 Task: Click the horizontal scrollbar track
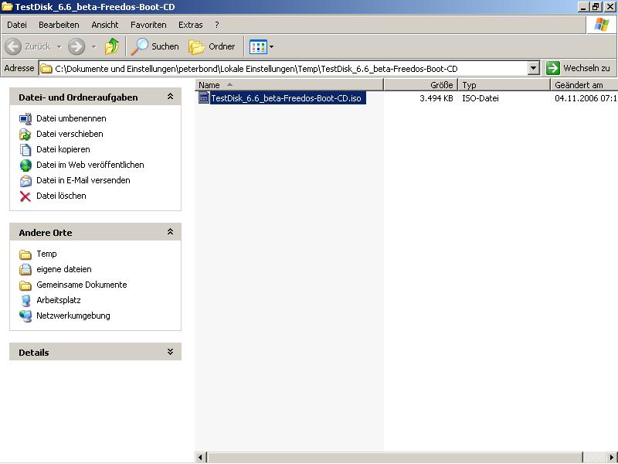[594, 457]
